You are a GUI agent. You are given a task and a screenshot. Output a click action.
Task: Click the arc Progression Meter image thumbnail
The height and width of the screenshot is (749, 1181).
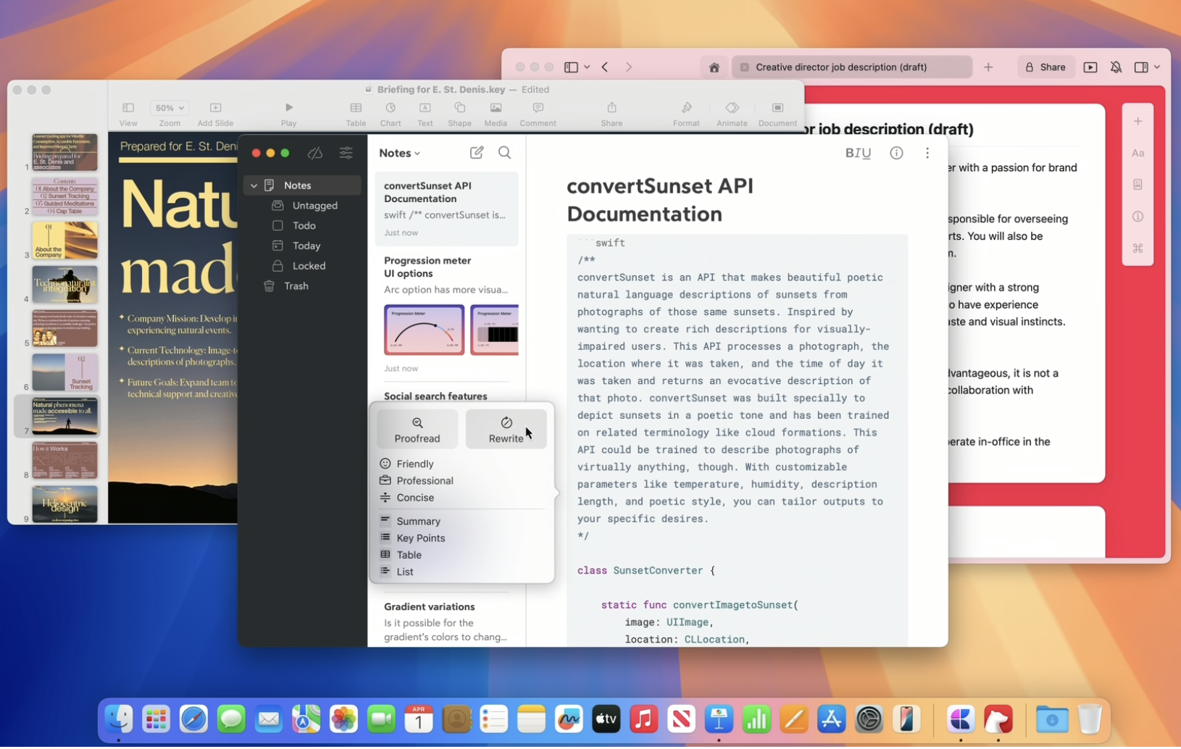click(424, 330)
